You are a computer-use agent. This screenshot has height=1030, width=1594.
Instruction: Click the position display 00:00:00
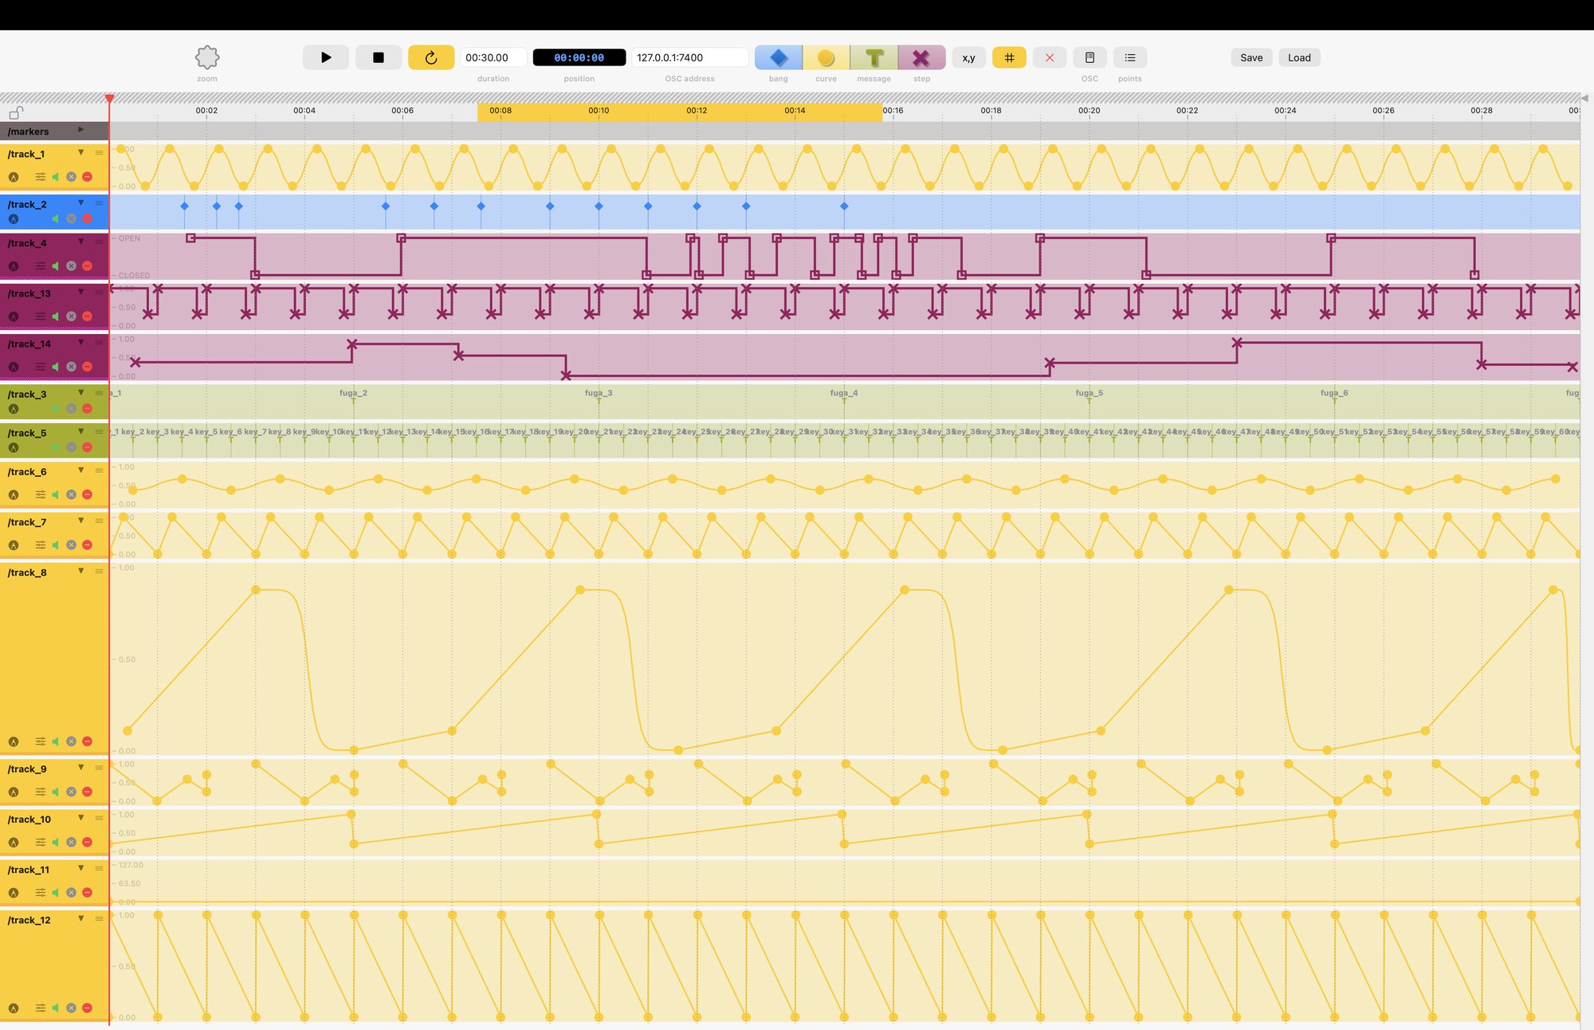(x=579, y=57)
